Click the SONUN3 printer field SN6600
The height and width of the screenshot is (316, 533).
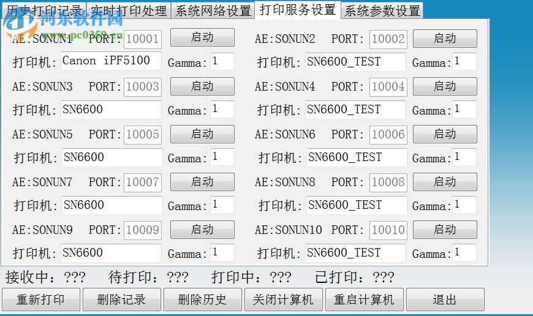point(111,110)
